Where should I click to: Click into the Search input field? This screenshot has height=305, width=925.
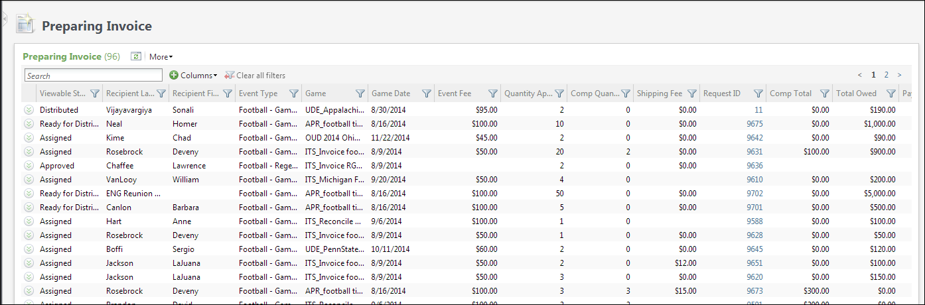coord(93,76)
